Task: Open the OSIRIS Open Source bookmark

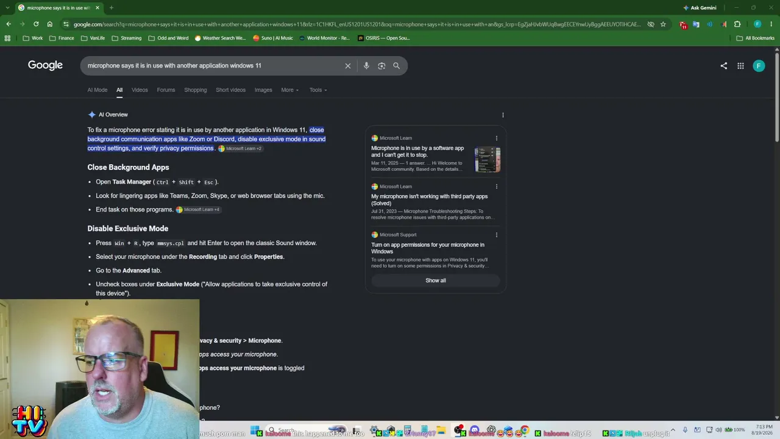Action: point(383,38)
